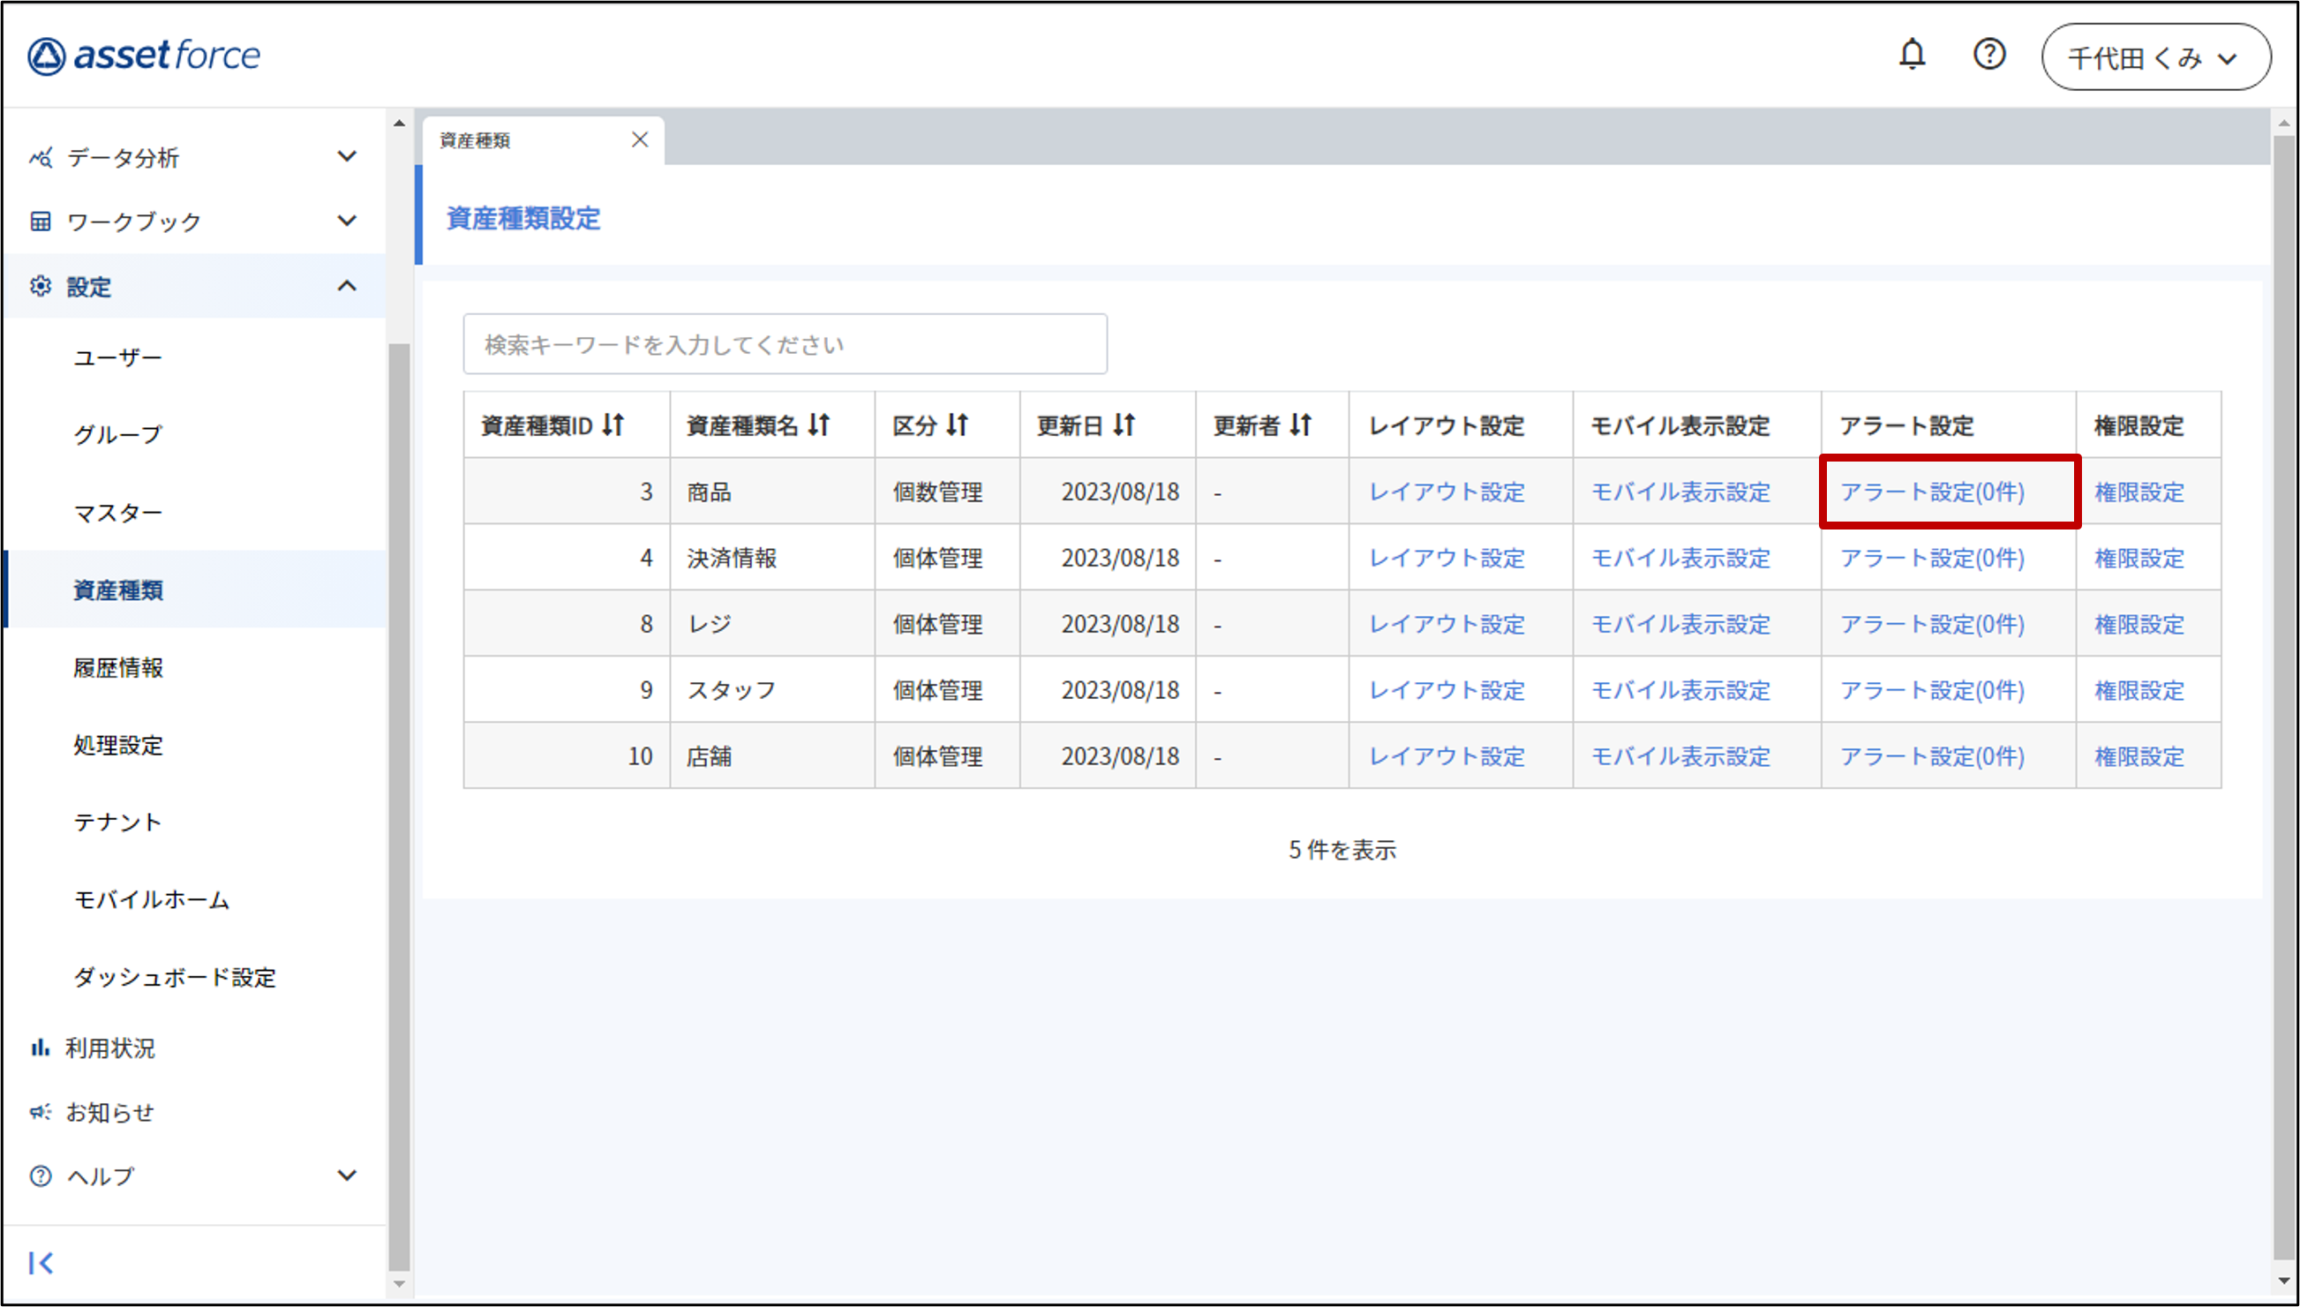2300x1307 pixels.
Task: Sort by 資産種類名 column sort icon
Action: (x=819, y=424)
